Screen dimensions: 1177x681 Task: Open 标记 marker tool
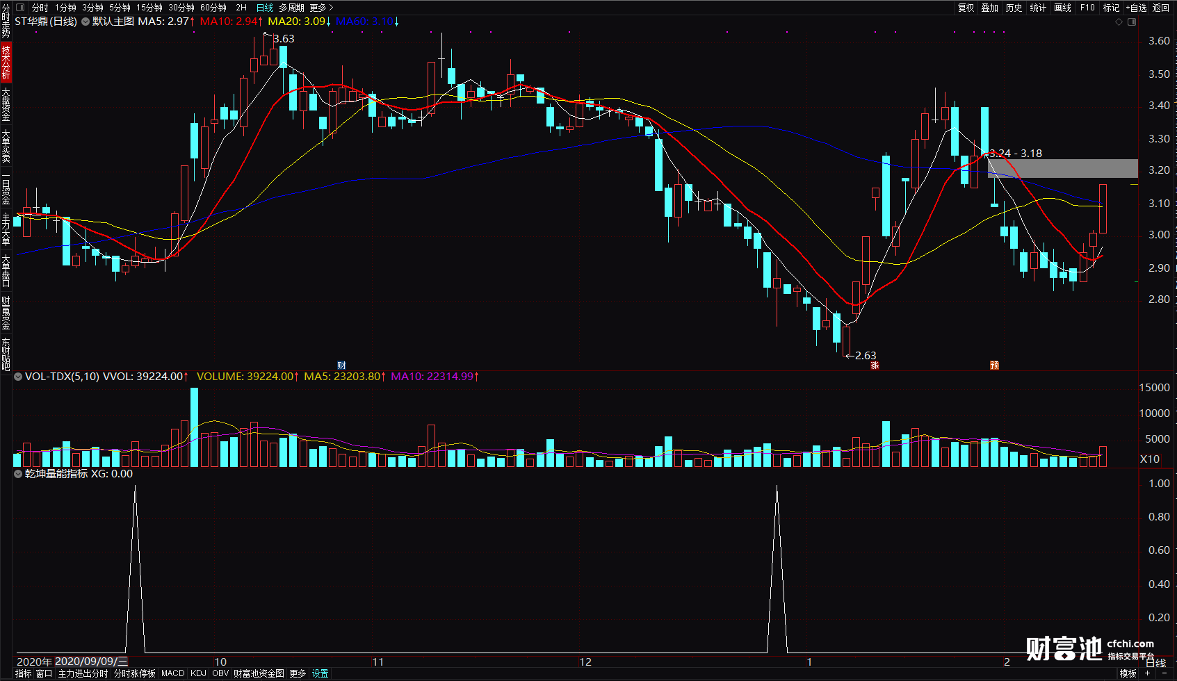pos(1111,8)
